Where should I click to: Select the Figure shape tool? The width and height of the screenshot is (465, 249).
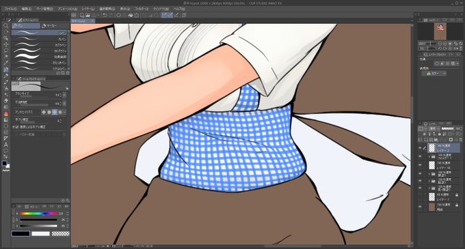5,126
